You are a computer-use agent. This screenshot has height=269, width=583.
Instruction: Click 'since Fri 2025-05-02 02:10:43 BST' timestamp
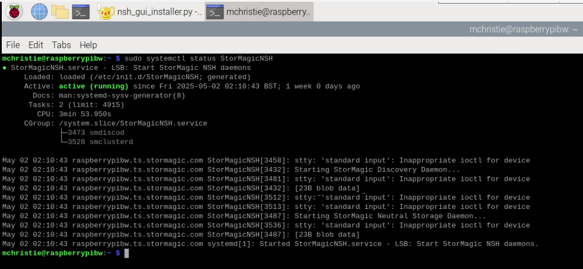tap(208, 86)
